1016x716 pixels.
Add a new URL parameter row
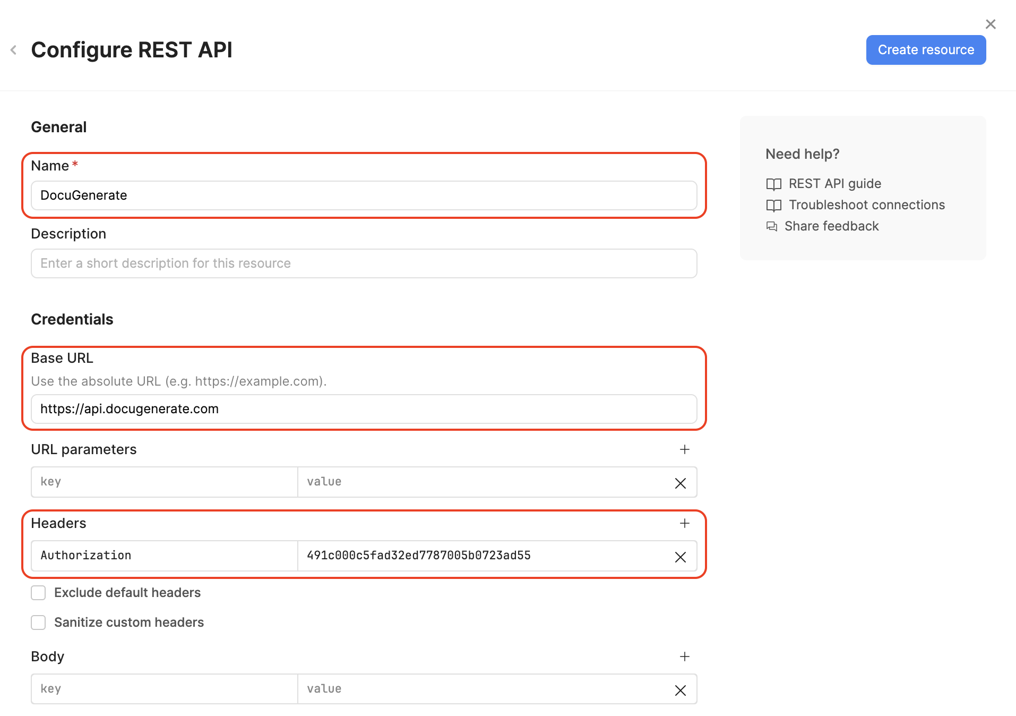tap(685, 449)
